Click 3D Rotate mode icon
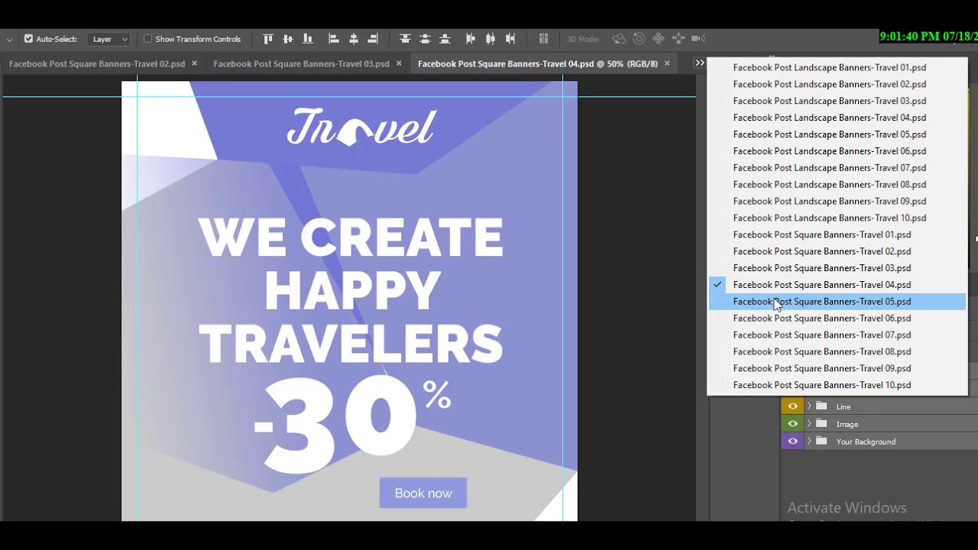 point(619,39)
